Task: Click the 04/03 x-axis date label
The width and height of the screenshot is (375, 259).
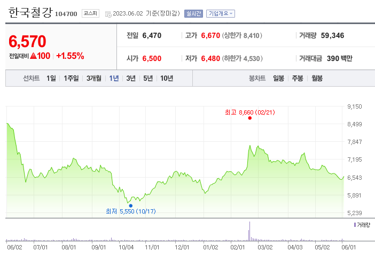Action: tap(295, 247)
